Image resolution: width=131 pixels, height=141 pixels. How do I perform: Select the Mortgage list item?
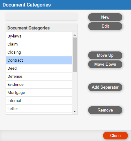(39, 93)
